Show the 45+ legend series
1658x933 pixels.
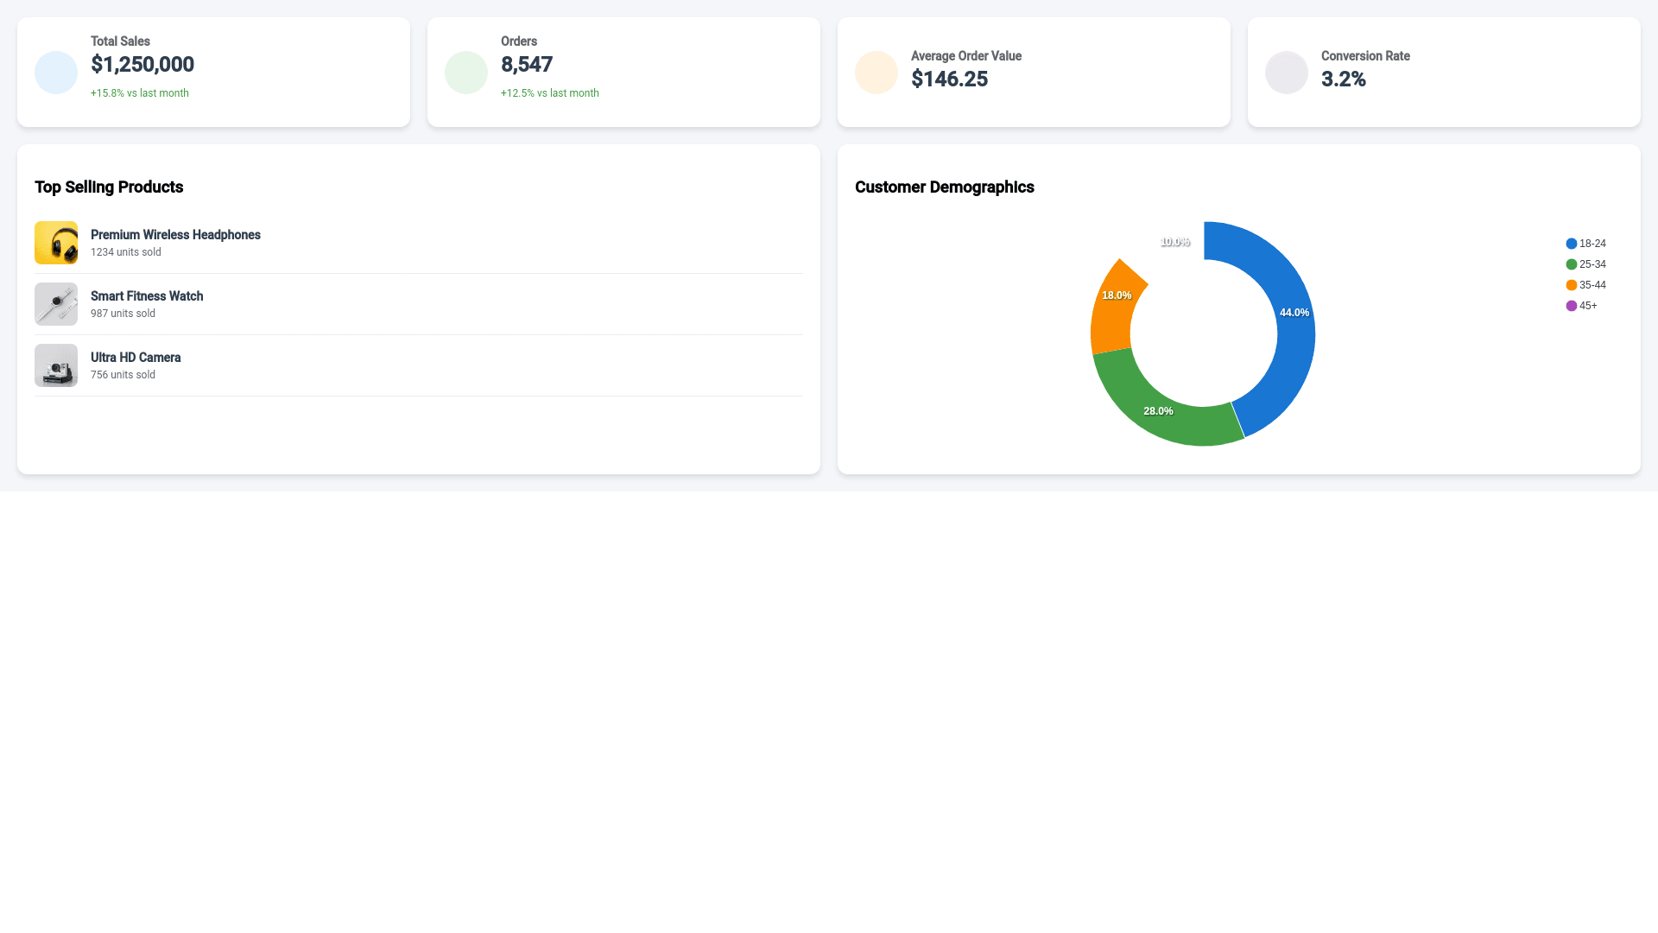[x=1582, y=306]
